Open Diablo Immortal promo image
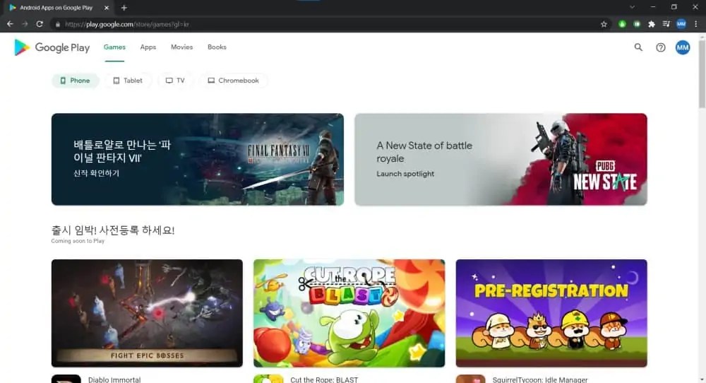This screenshot has width=706, height=383. tap(147, 313)
